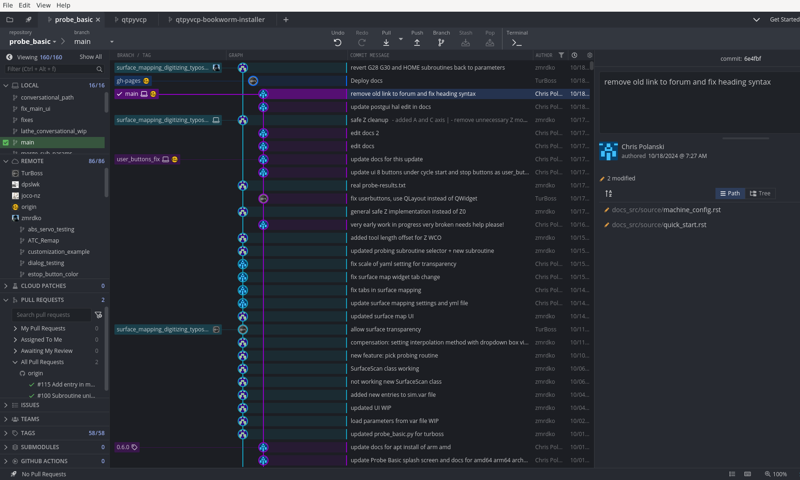Click the Search pull requests field
800x480 pixels.
[x=51, y=315]
